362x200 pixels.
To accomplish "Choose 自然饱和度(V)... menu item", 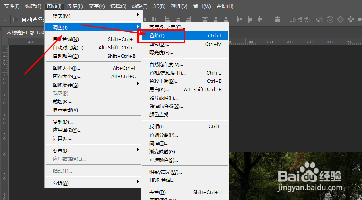I will 185,65.
